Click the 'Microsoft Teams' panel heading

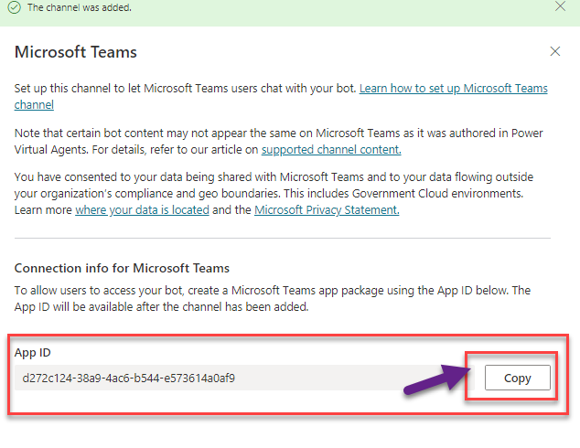75,52
